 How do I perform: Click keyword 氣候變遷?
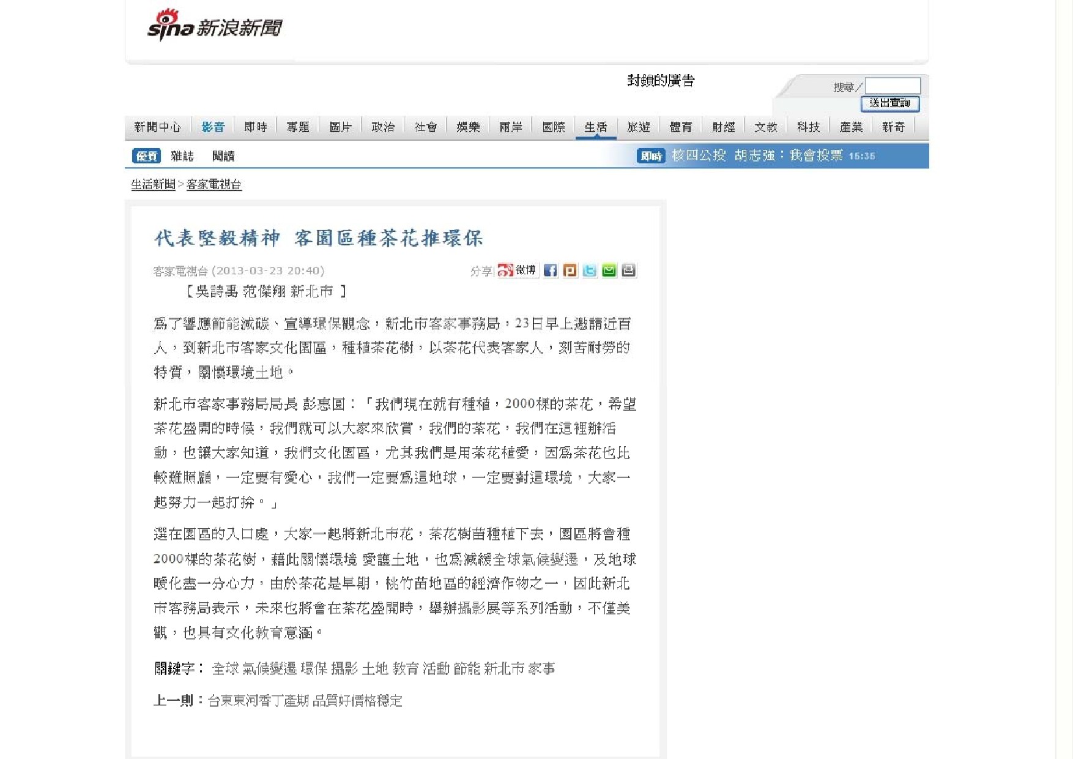click(270, 668)
